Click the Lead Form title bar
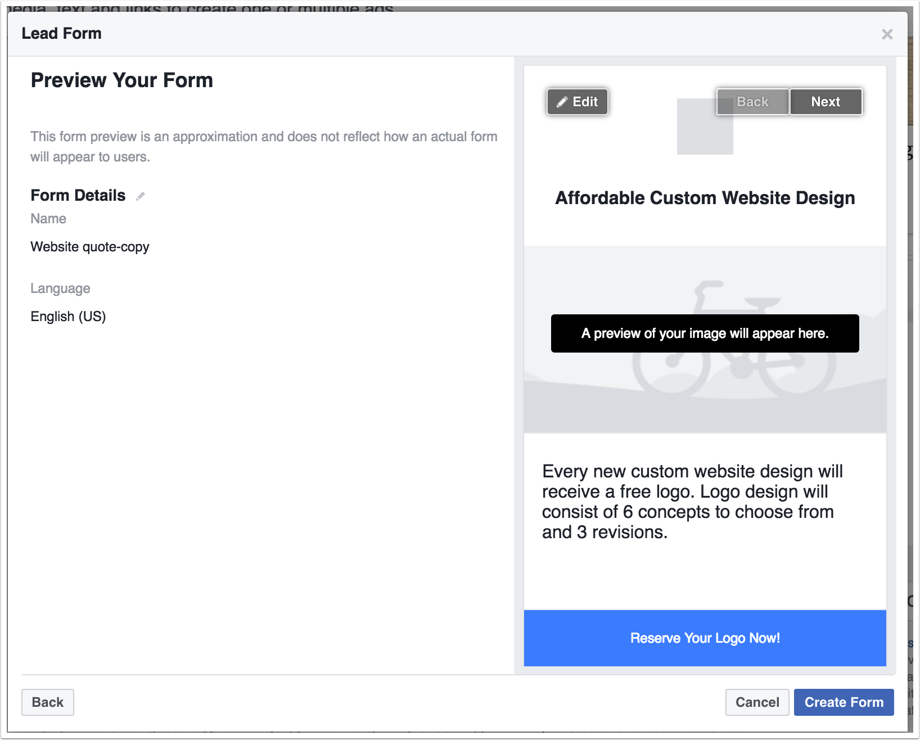920x740 pixels. (62, 34)
